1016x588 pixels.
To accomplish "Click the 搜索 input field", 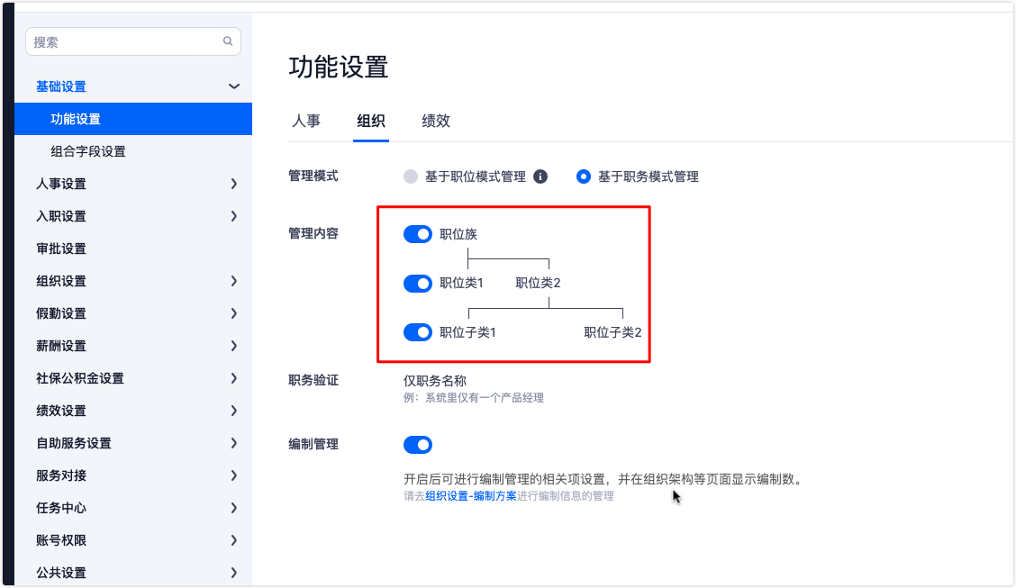I will click(126, 41).
